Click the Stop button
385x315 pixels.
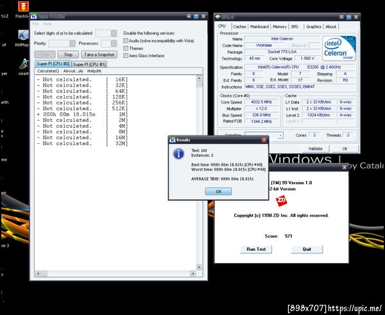tap(68, 55)
